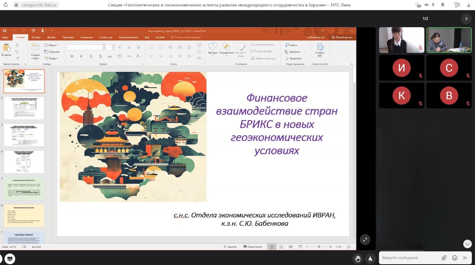475x265 pixels.
Task: Click the Общий доступ share button
Action: (x=342, y=37)
